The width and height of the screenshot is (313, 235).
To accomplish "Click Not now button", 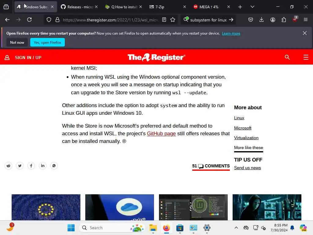I will (x=17, y=42).
